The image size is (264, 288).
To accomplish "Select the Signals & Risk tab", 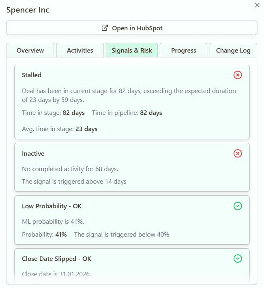I will pos(132,51).
